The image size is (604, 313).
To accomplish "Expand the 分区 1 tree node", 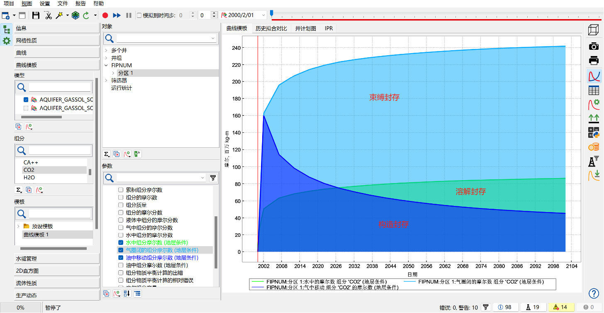I will (x=113, y=73).
